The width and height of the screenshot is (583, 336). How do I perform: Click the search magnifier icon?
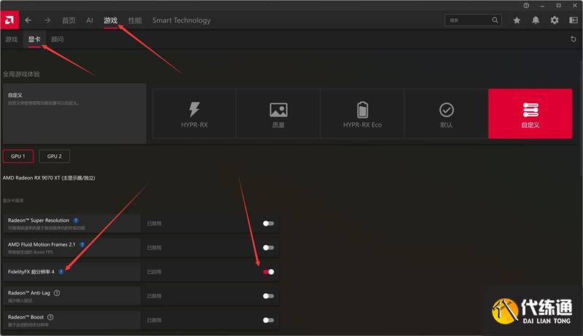coord(495,20)
